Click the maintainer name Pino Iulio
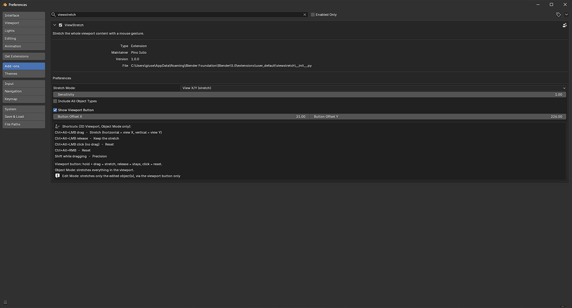The image size is (572, 308). (x=139, y=52)
